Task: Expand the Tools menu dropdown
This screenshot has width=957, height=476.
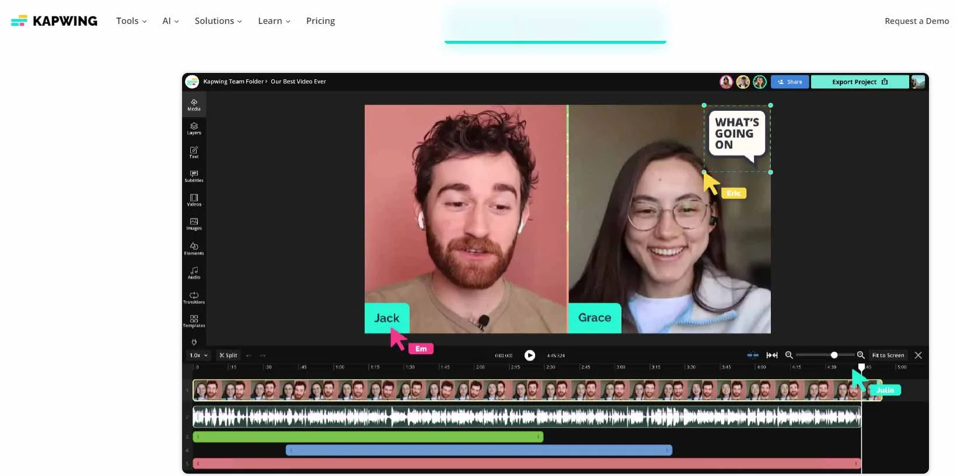Action: click(131, 21)
